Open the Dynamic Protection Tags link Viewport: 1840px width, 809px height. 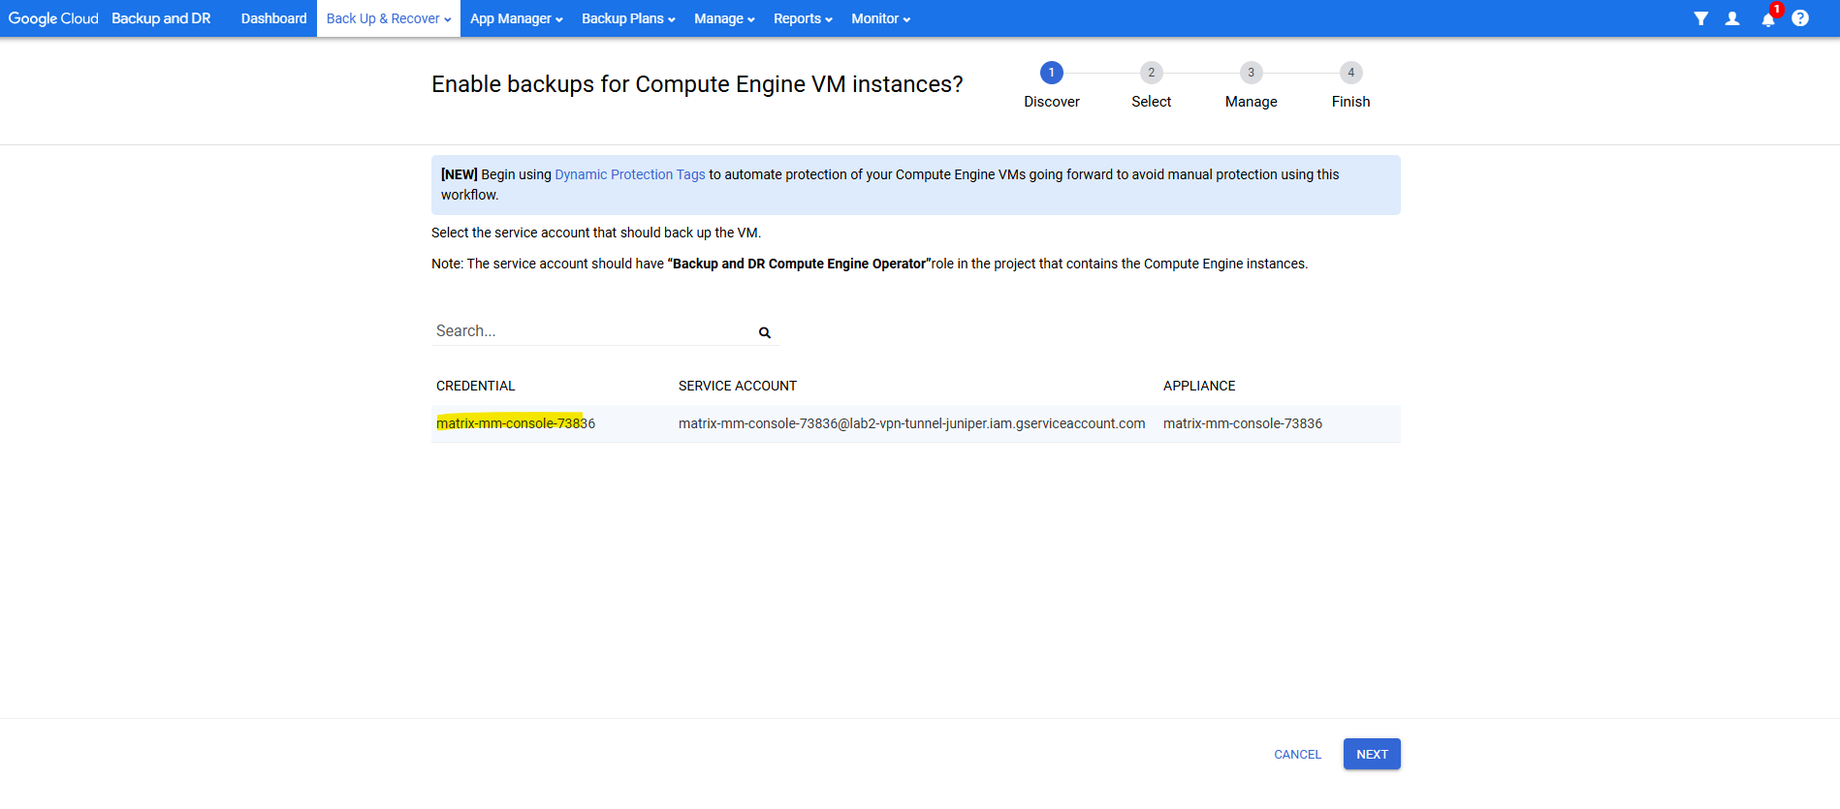point(629,174)
